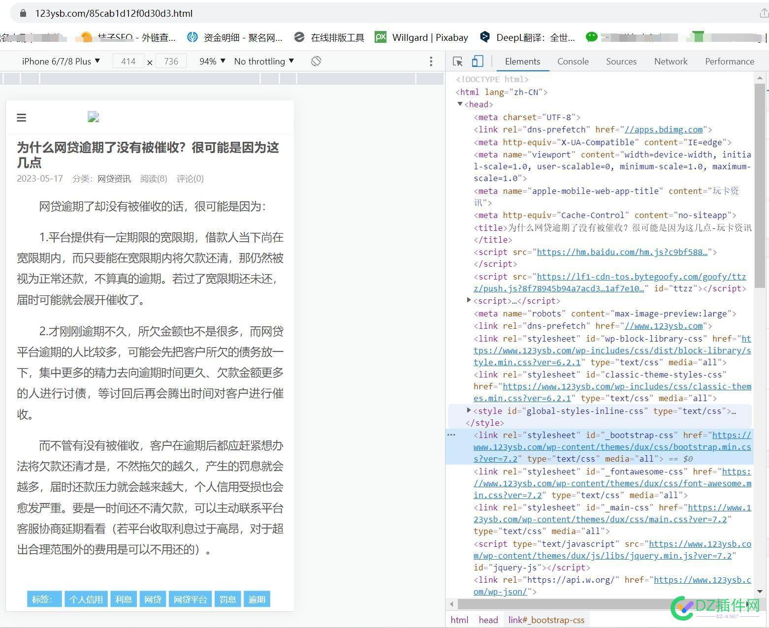Select html in the DOM breadcrumb
Screen dimensions: 769x628
pos(459,620)
